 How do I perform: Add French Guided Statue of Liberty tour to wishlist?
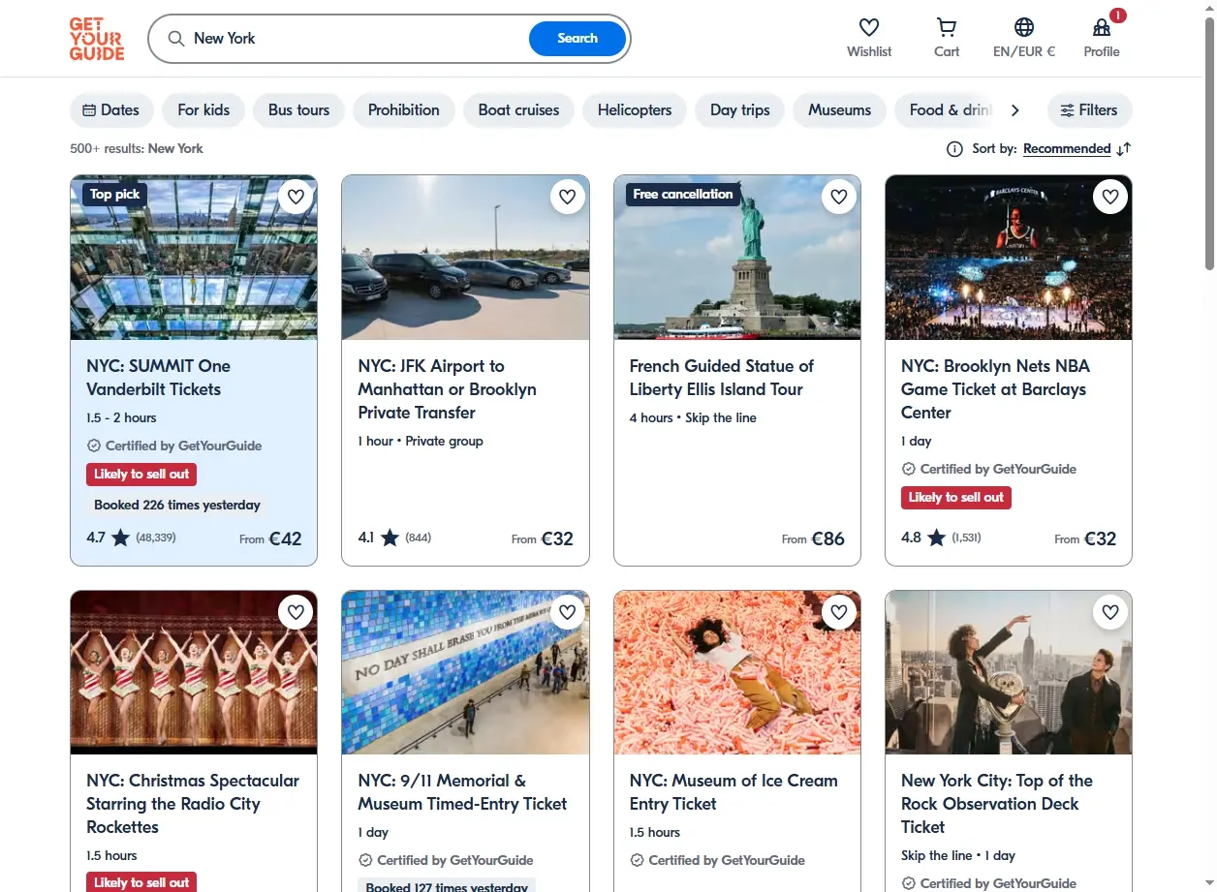click(x=839, y=197)
